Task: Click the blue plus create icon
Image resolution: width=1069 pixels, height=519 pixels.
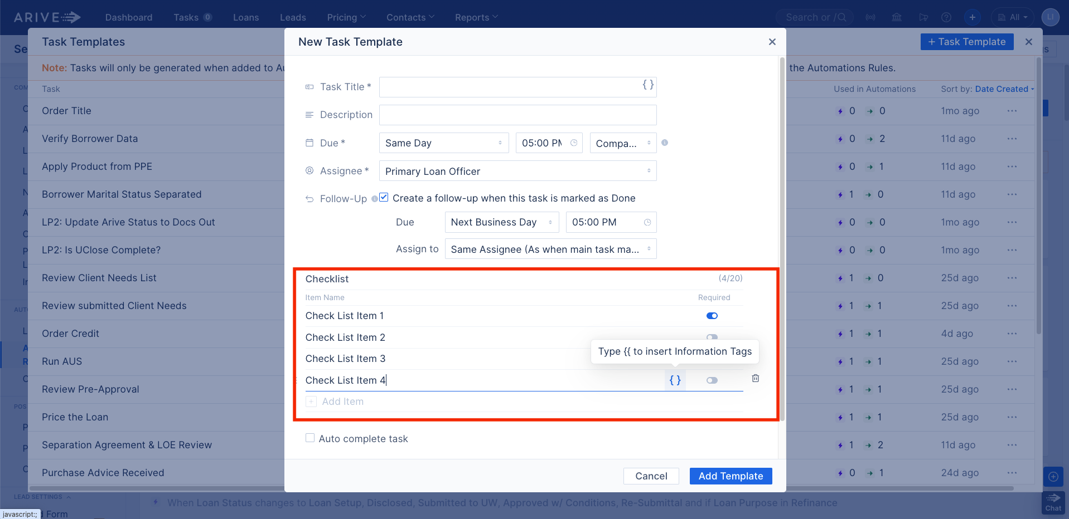Action: [x=973, y=17]
